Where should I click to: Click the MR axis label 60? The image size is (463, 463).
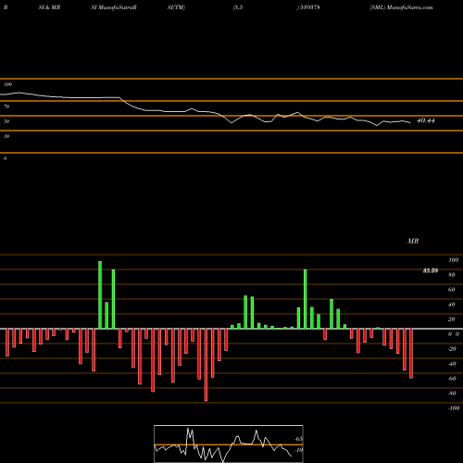point(451,290)
